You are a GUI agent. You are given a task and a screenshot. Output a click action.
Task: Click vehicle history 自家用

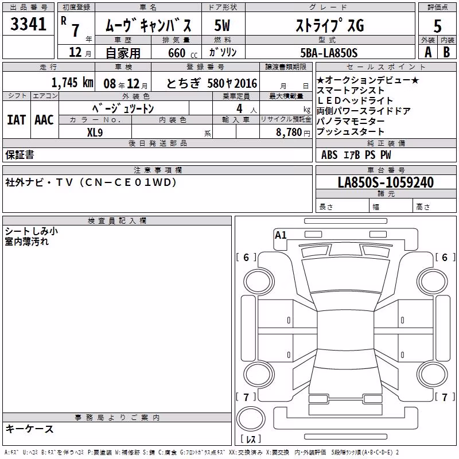pyautogui.click(x=123, y=53)
